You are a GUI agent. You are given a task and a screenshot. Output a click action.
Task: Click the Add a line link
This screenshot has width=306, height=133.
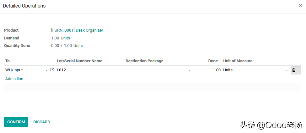[14, 79]
